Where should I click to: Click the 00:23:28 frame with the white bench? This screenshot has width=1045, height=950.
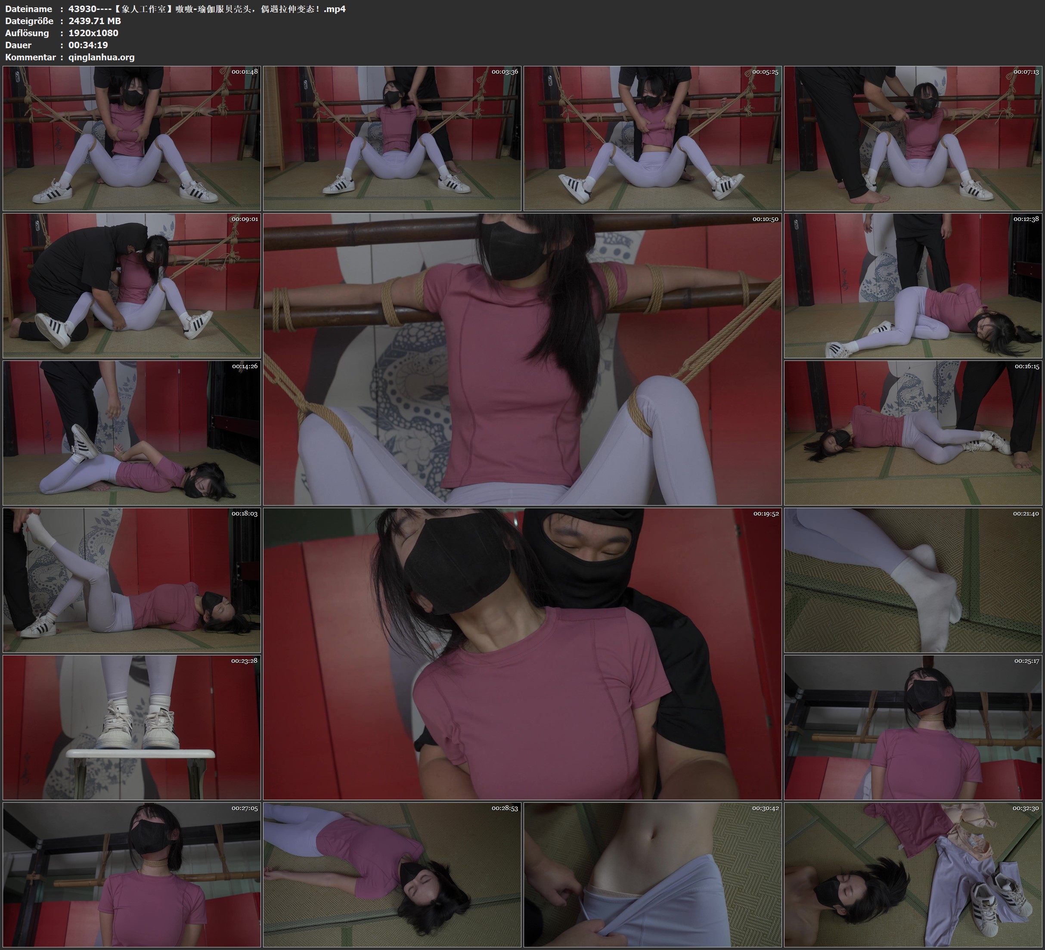click(132, 727)
